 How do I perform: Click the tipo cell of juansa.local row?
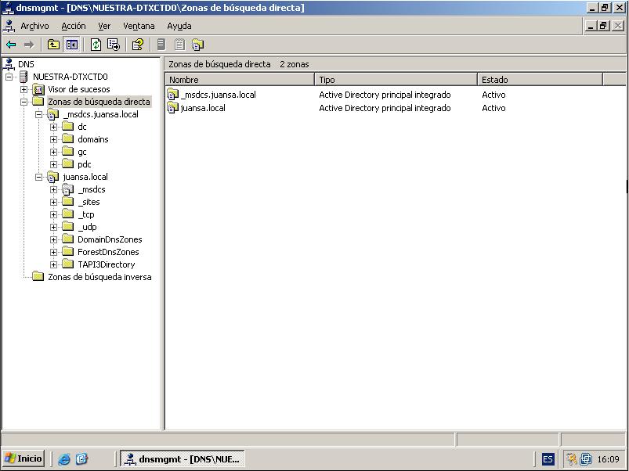[x=385, y=108]
